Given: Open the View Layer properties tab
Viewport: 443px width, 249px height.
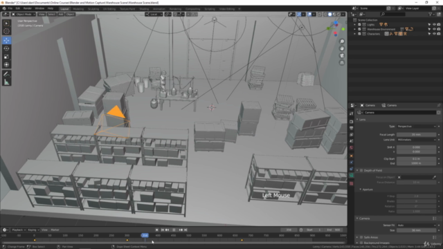Looking at the screenshot, I should click(x=351, y=135).
